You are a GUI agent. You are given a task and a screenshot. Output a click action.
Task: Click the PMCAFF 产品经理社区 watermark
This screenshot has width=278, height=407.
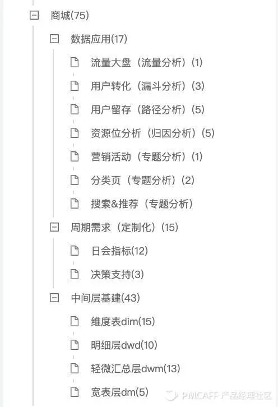coord(219,395)
